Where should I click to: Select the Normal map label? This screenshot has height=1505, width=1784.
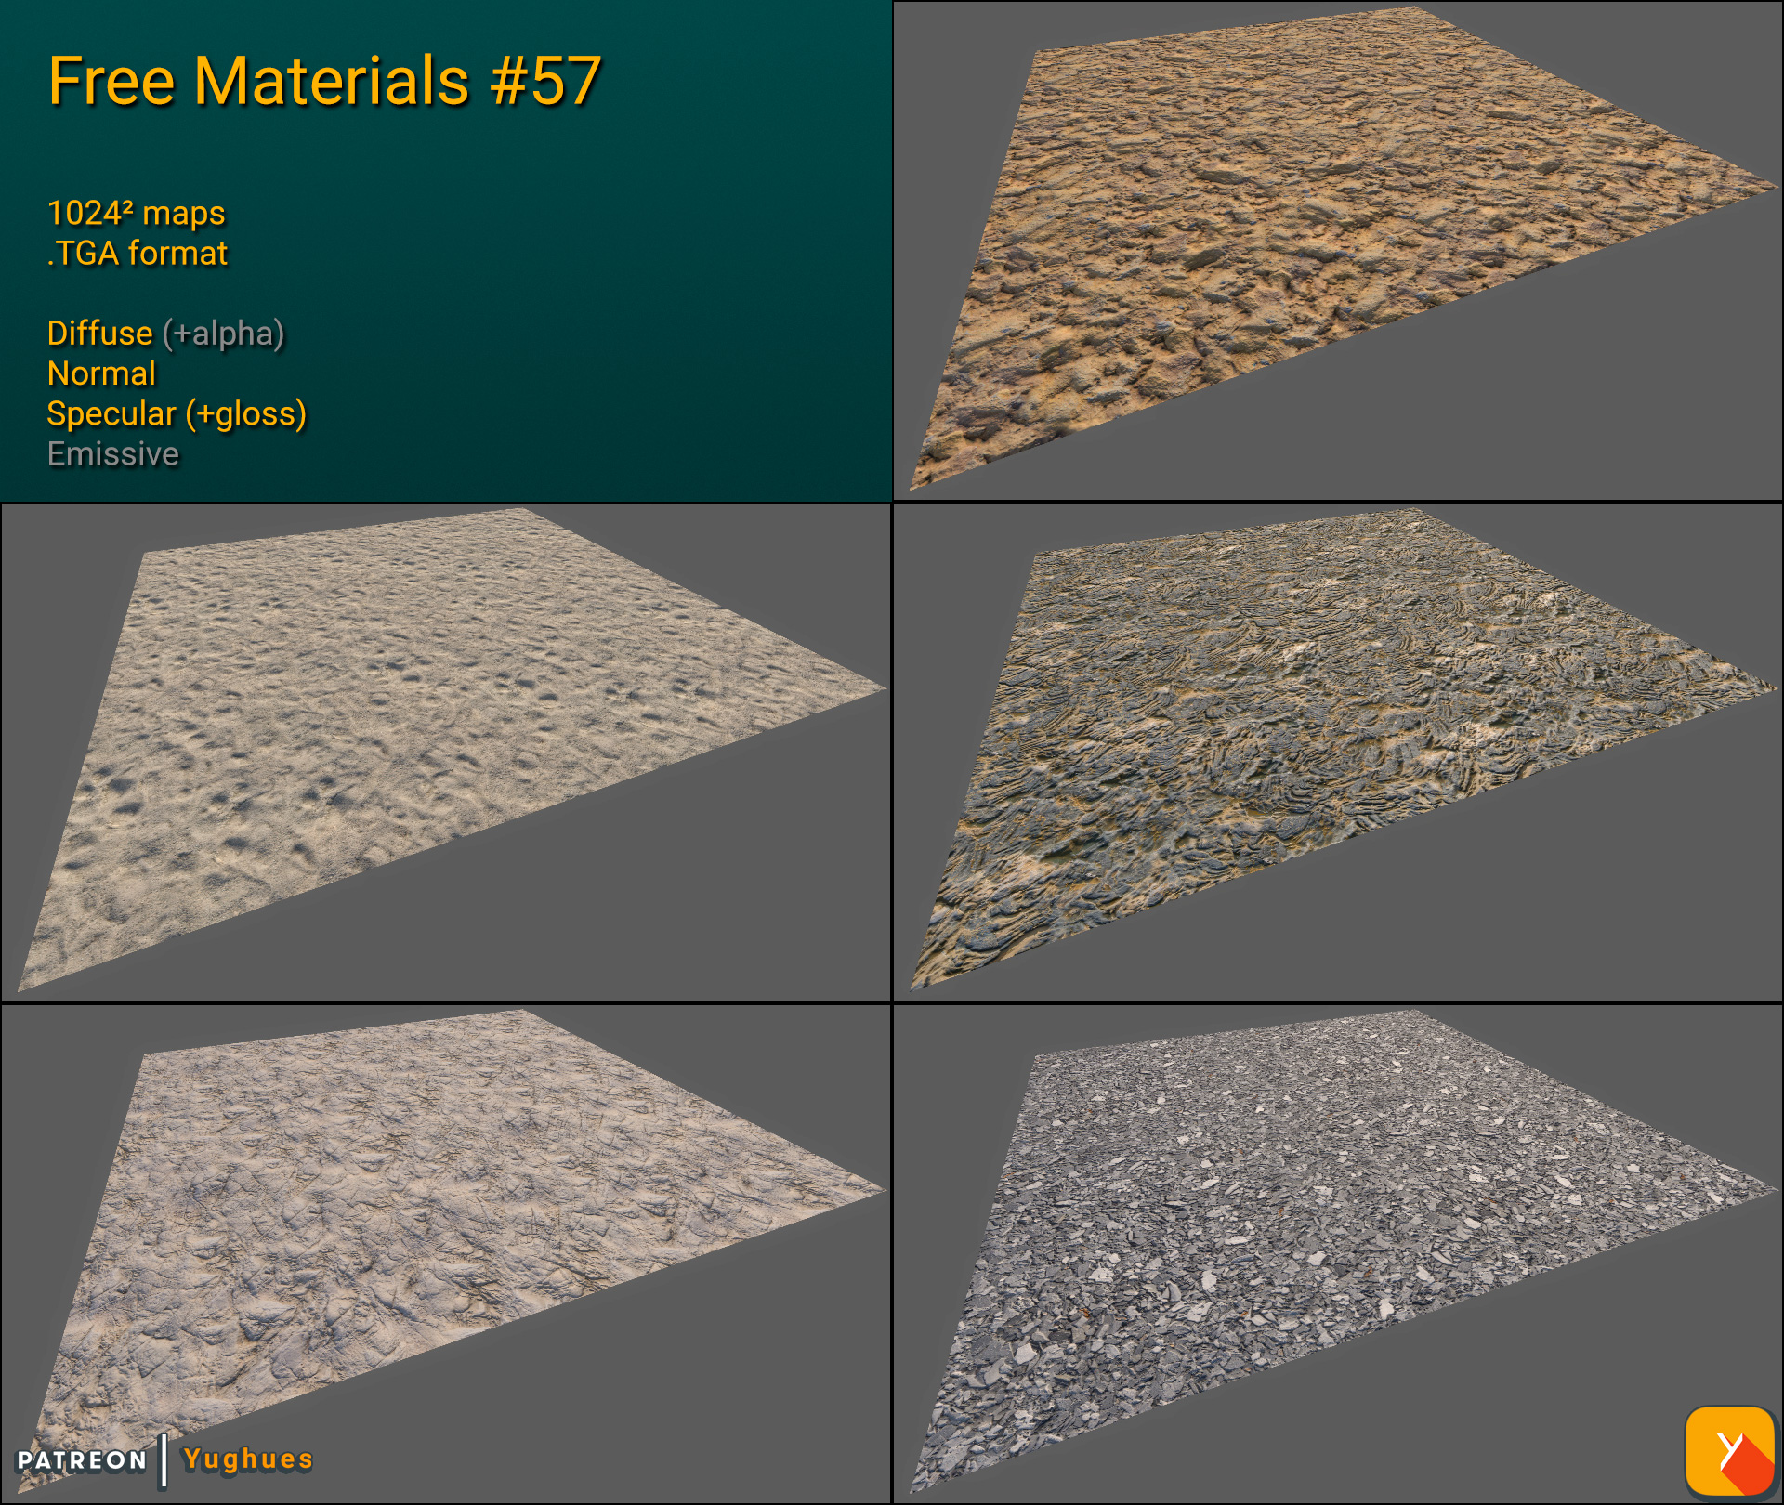[x=100, y=374]
